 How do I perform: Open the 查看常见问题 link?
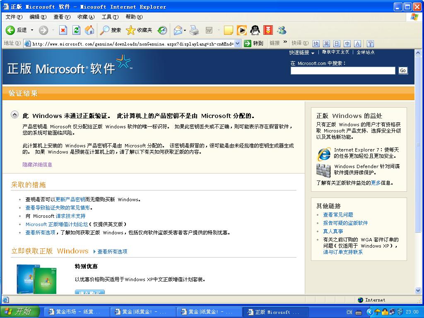click(338, 215)
